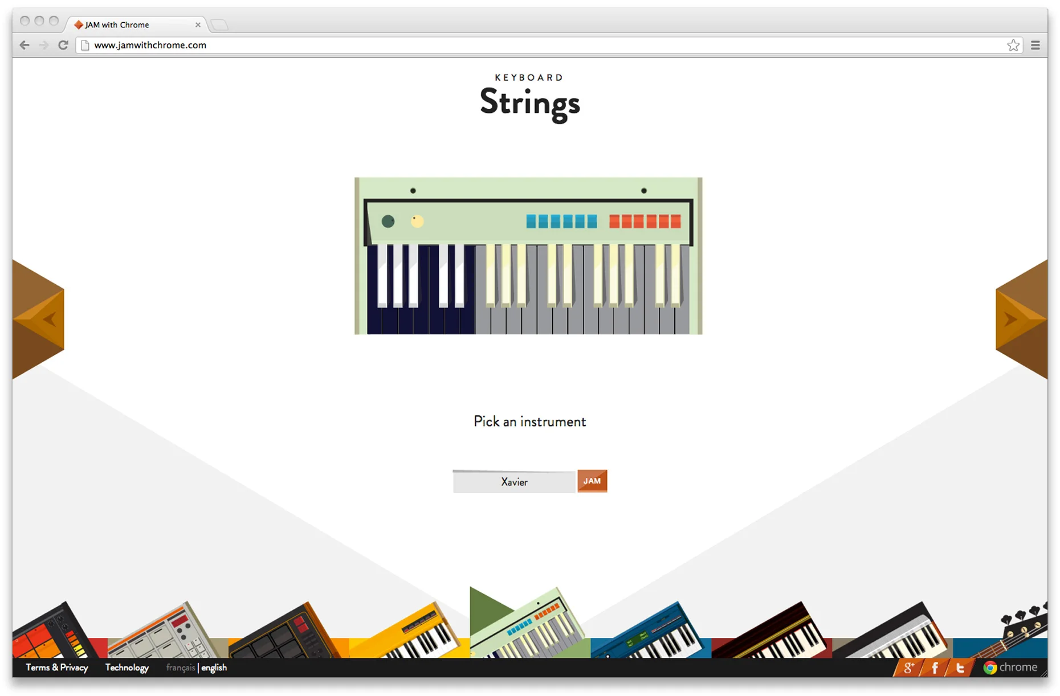Open the Terms & Privacy link
The width and height of the screenshot is (1060, 696).
click(57, 668)
